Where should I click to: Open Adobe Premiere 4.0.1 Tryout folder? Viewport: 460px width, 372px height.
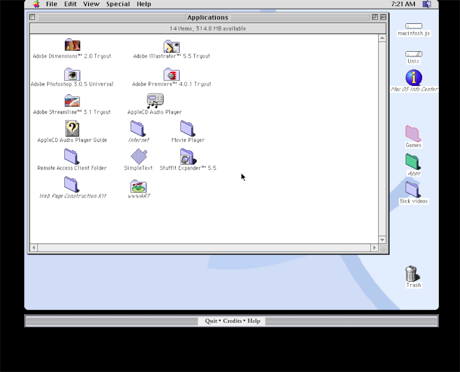coord(171,75)
